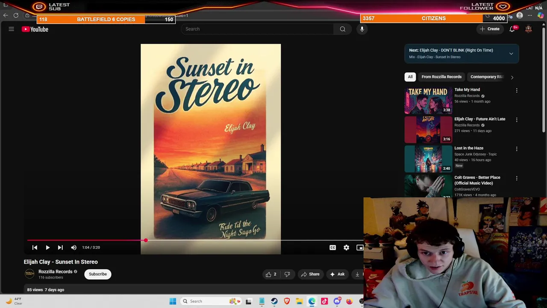Open the Lost in the Haze thumbnail
The image size is (547, 308).
click(428, 159)
